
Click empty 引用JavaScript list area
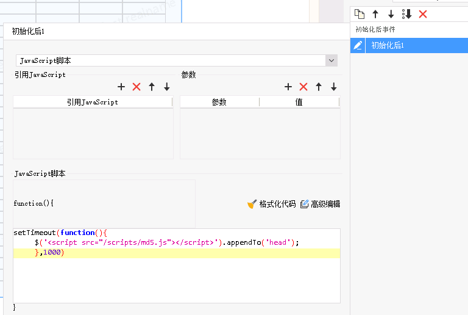(x=93, y=134)
